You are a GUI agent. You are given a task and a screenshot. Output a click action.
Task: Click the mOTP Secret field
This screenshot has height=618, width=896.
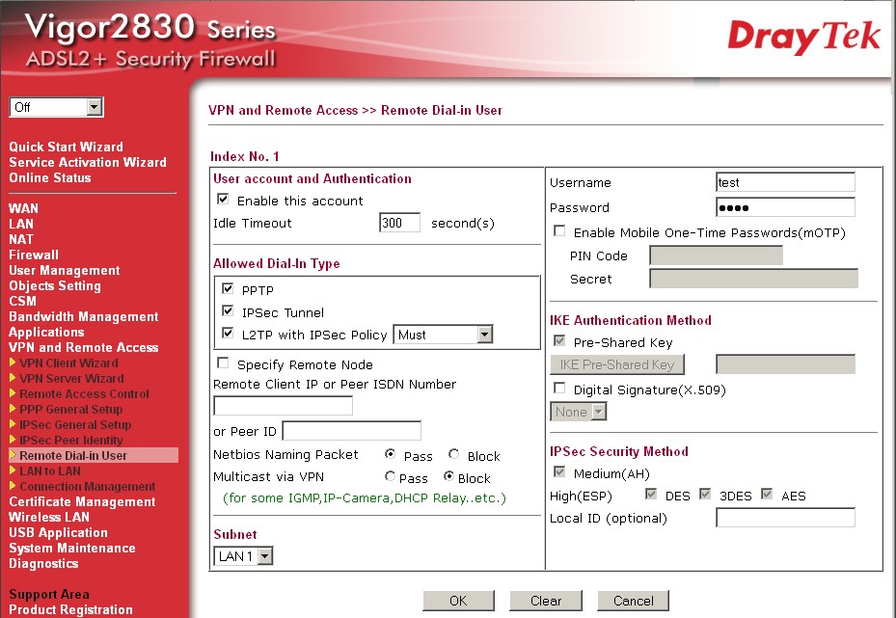(x=753, y=279)
